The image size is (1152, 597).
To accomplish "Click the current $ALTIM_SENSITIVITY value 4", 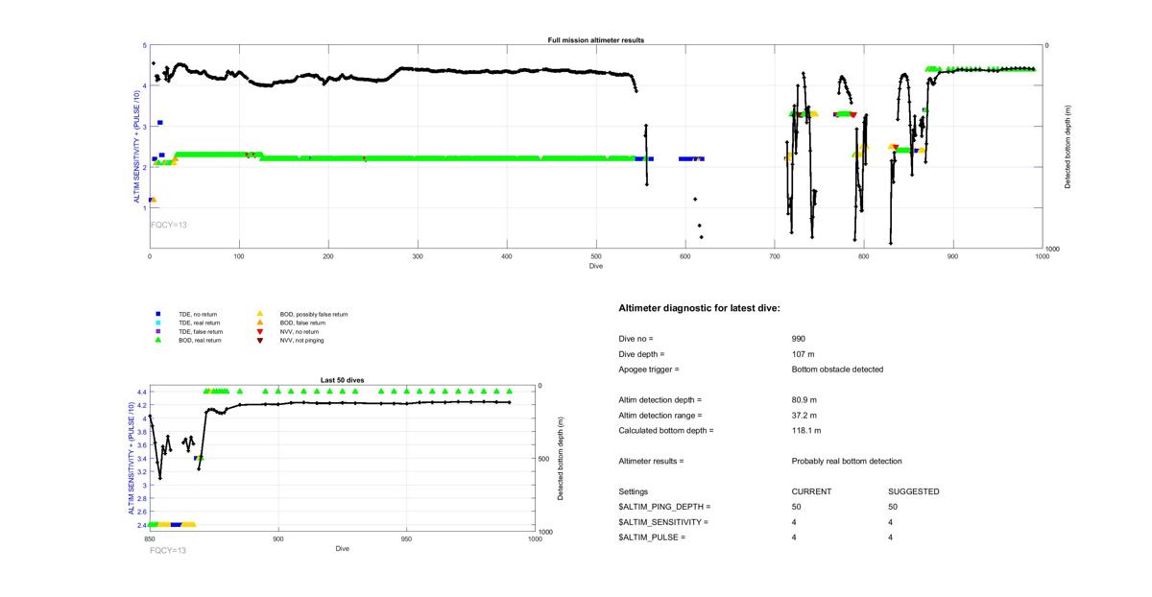I will [795, 521].
